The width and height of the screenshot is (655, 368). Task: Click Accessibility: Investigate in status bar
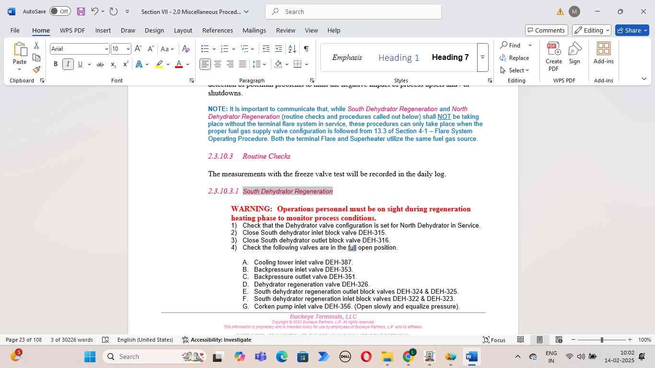point(217,340)
